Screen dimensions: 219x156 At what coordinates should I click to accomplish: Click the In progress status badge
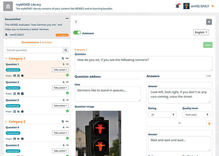(62, 35)
